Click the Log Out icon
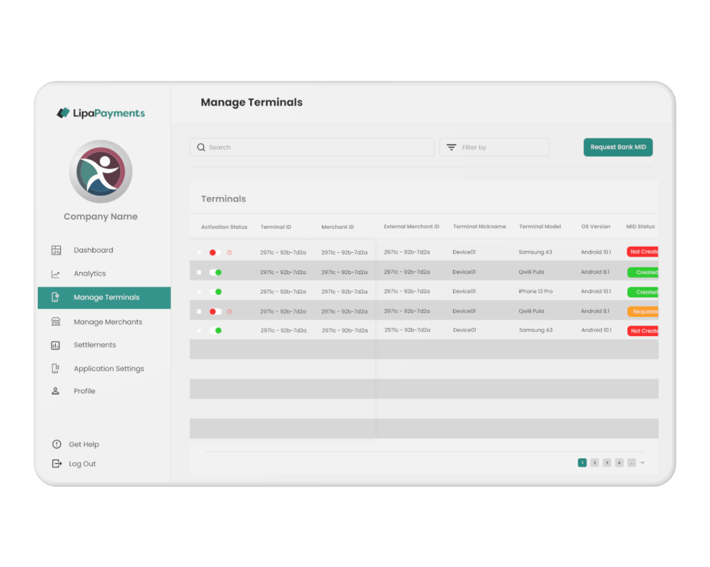710x567 pixels. (57, 464)
